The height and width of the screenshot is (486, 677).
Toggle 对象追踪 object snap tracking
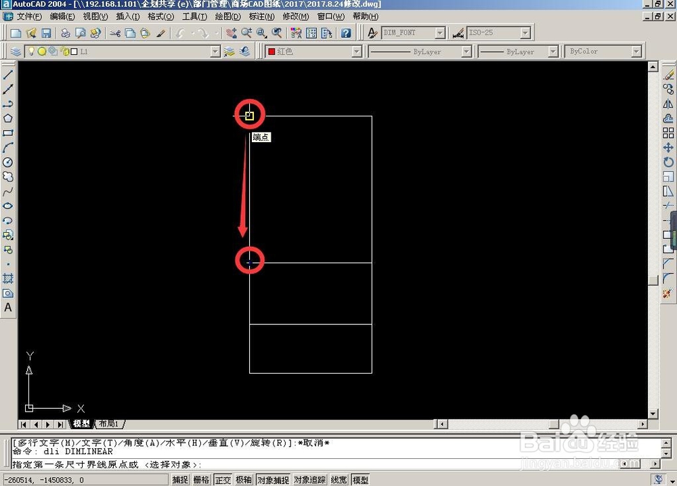point(309,479)
